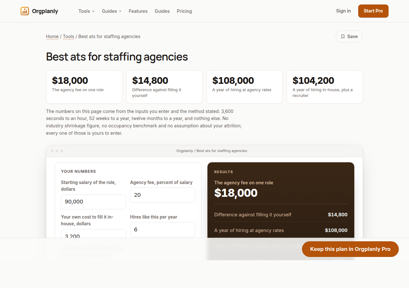
Task: Click the $108,000 value in Results row
Action: coord(336,230)
